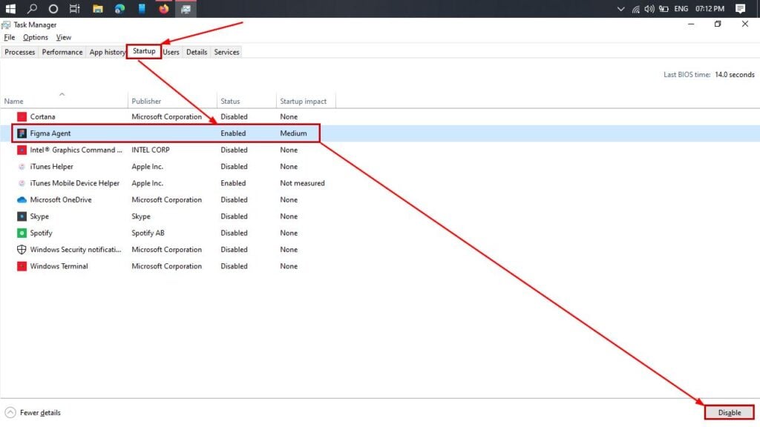Click Not measured startup impact value
760x427 pixels.
(303, 183)
